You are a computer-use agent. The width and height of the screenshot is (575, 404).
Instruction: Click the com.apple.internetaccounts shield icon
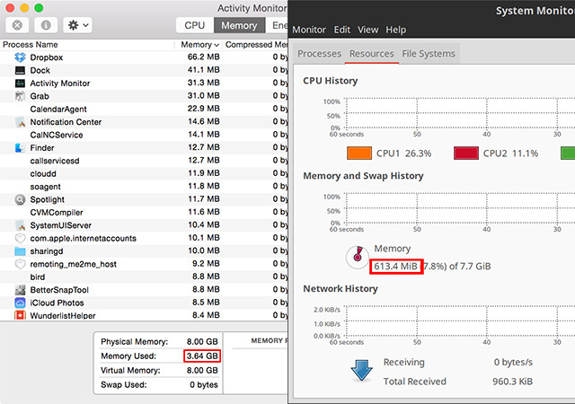pos(20,238)
